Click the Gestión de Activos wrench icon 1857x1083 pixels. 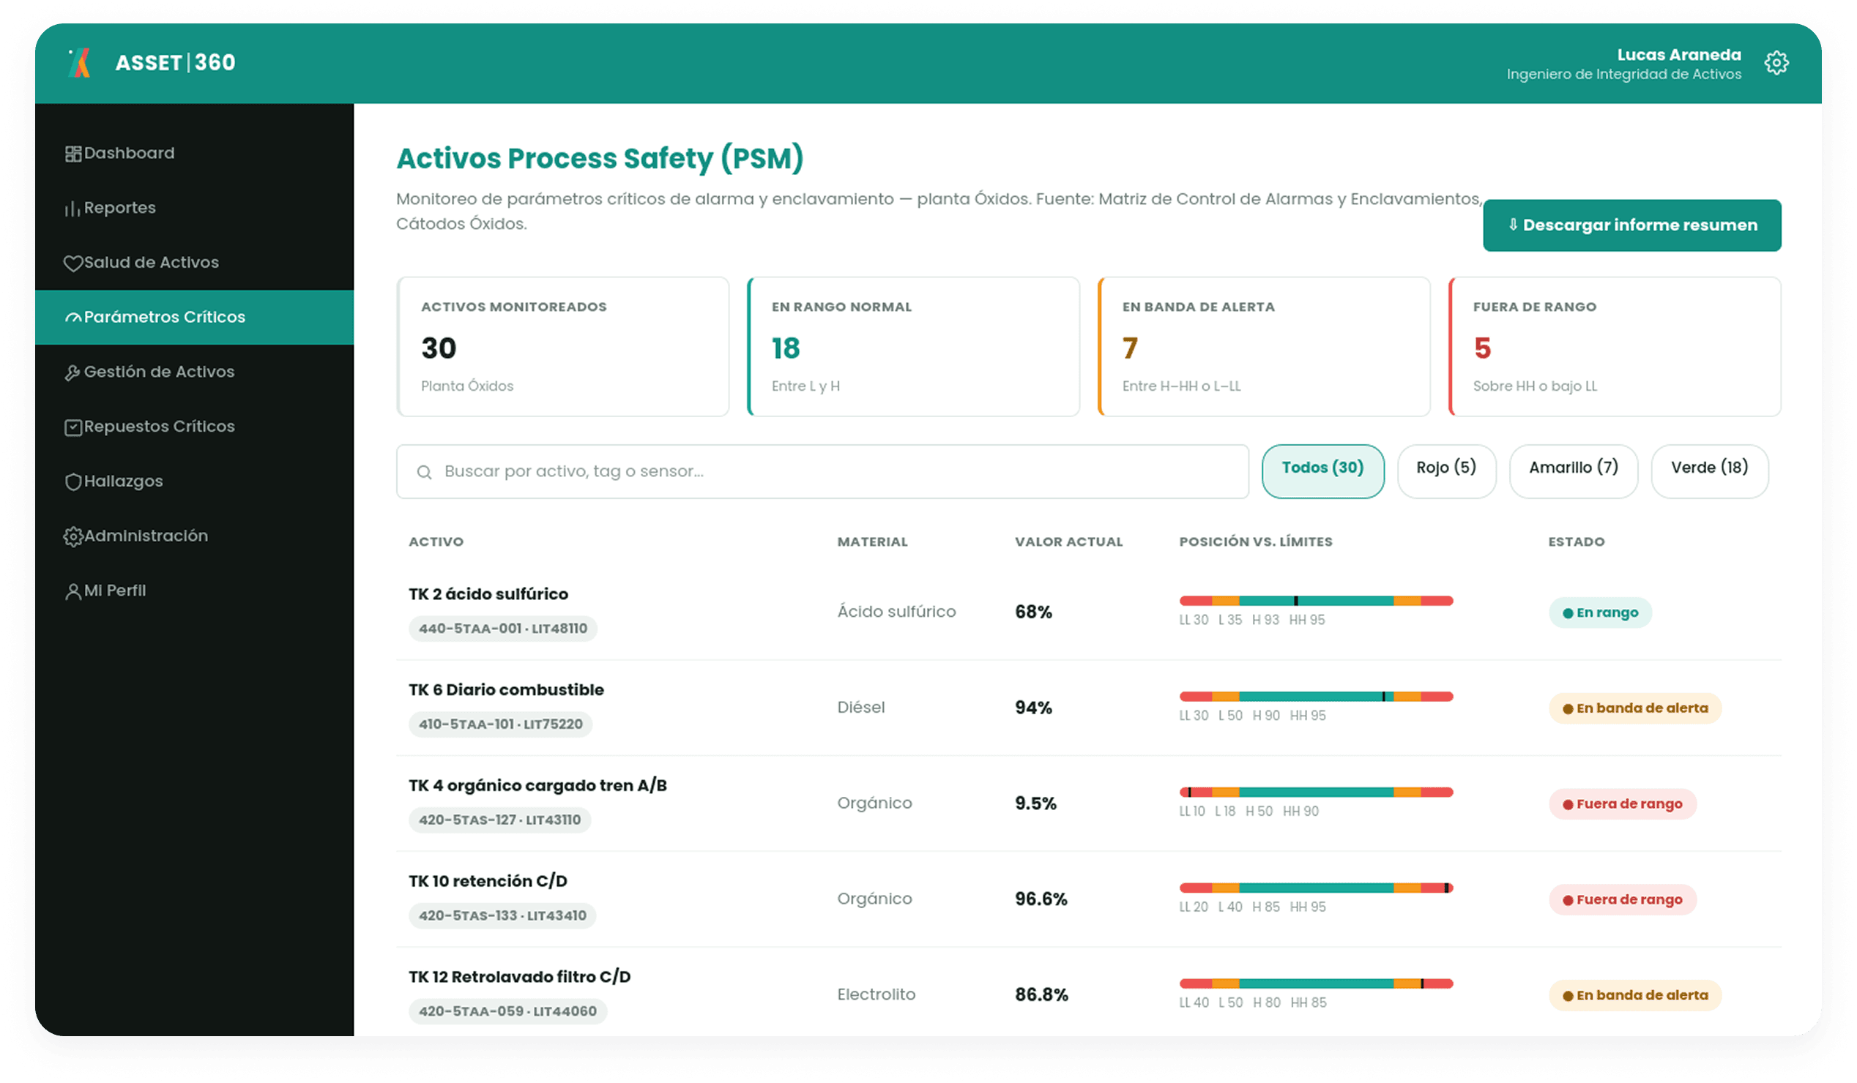73,372
